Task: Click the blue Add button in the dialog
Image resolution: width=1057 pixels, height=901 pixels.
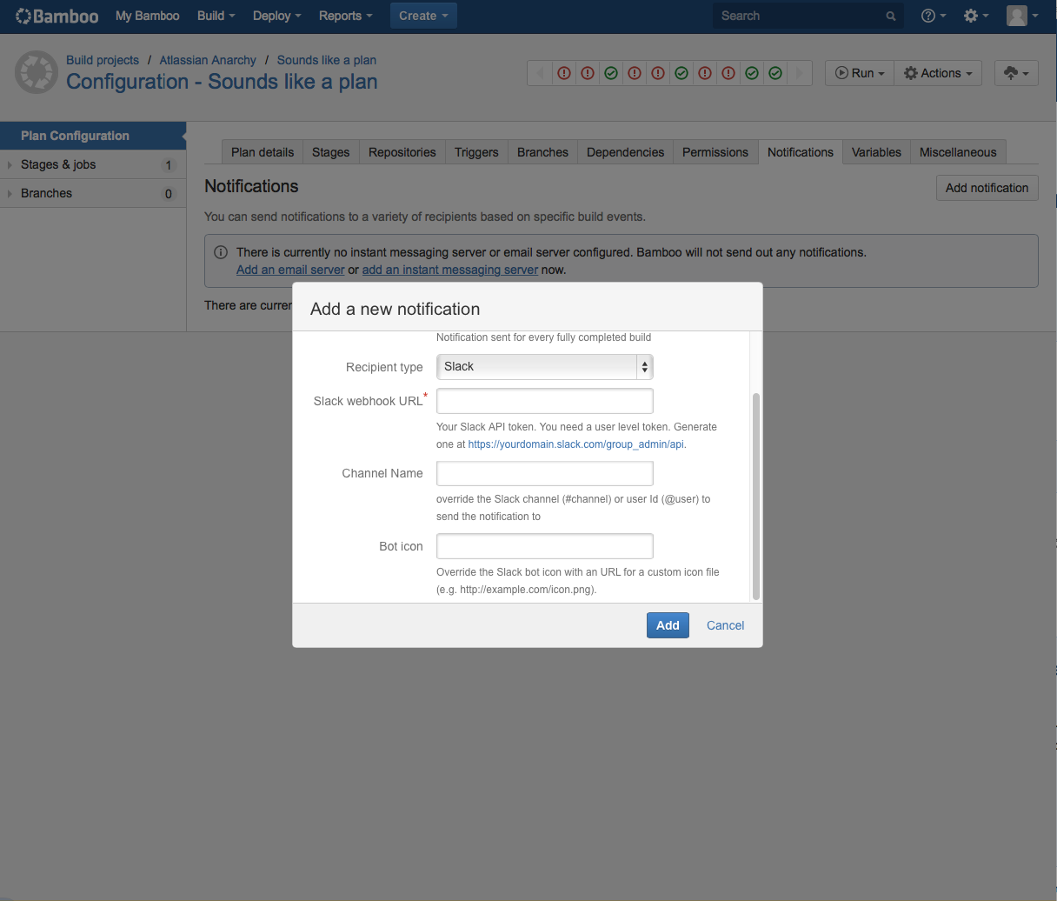Action: [668, 625]
